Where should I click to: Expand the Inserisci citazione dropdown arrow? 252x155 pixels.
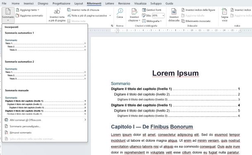pyautogui.click(x=140, y=20)
